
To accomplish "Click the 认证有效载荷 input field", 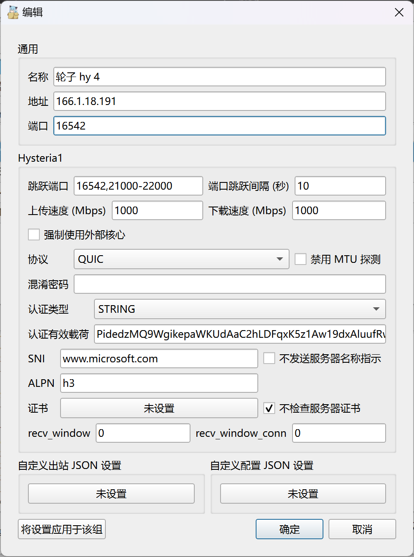I will coord(240,334).
